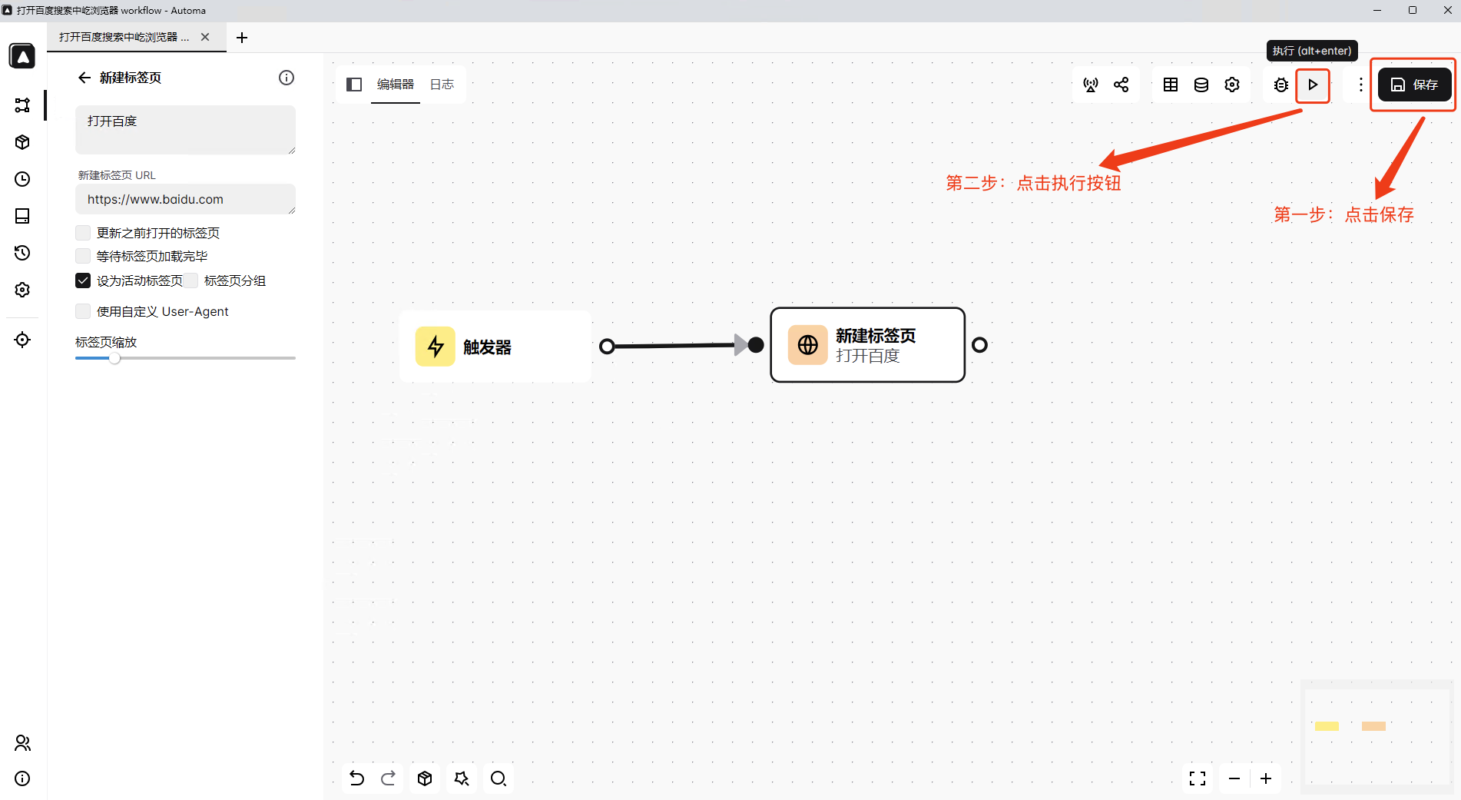Open the debug mode bug icon
1461x800 pixels.
tap(1280, 85)
